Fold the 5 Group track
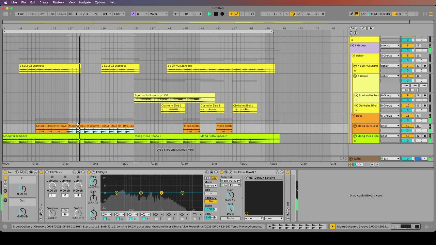The image size is (436, 245). click(352, 46)
